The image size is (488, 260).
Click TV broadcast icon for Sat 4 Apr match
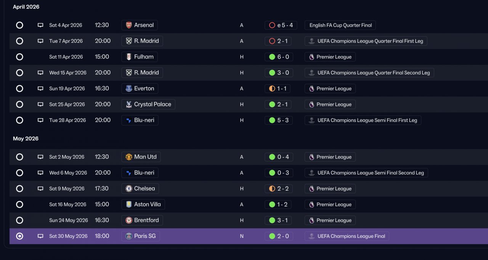click(x=40, y=25)
